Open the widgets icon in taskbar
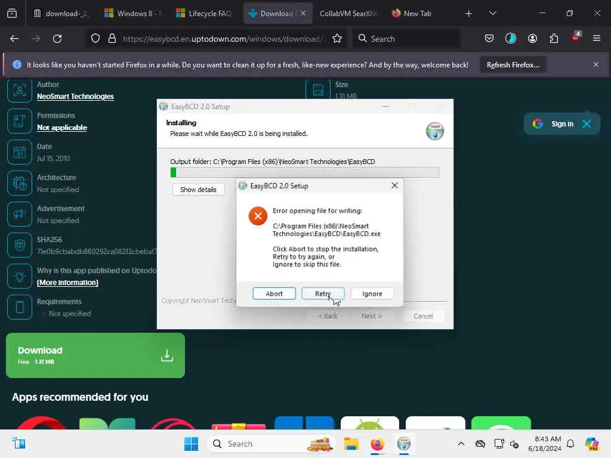 18,444
